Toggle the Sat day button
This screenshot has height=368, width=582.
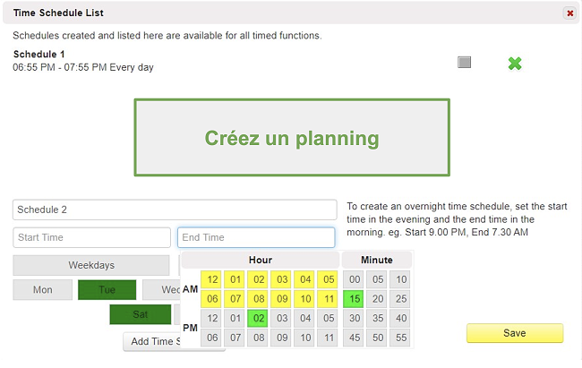click(x=141, y=314)
